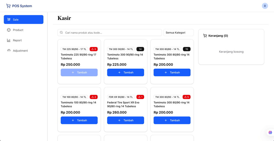Image resolution: width=274 pixels, height=141 pixels.
Task: Open the Report menu item
Action: (x=17, y=40)
